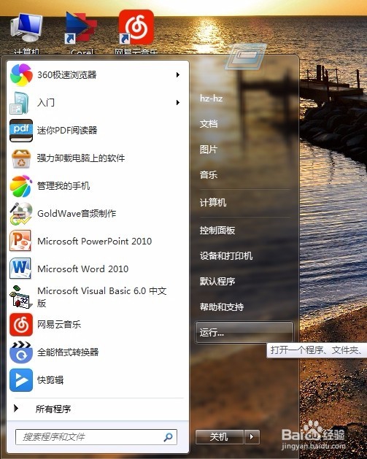The height and width of the screenshot is (459, 367).
Task: Open 图片 library link
Action: [209, 150]
